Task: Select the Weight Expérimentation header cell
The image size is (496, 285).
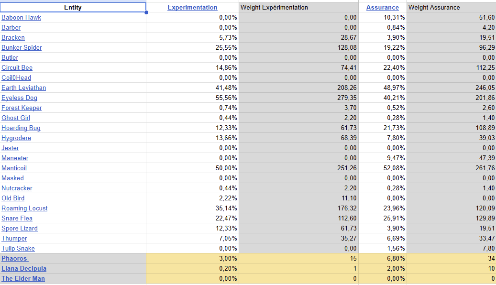Action: (x=298, y=7)
